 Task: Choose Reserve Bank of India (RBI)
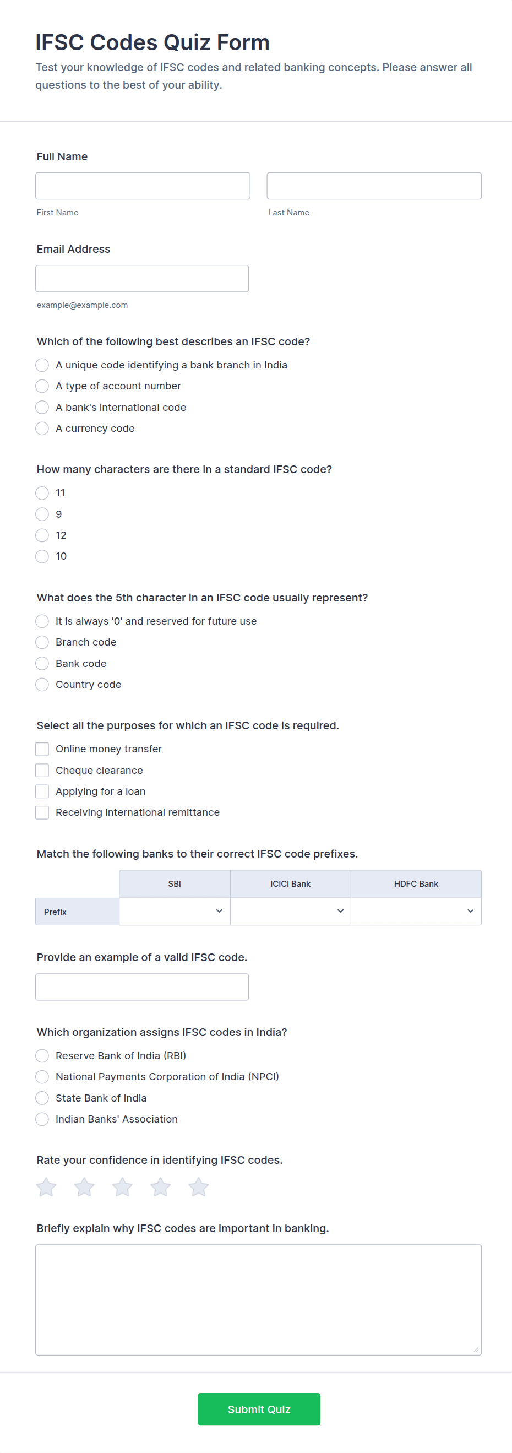click(42, 1056)
